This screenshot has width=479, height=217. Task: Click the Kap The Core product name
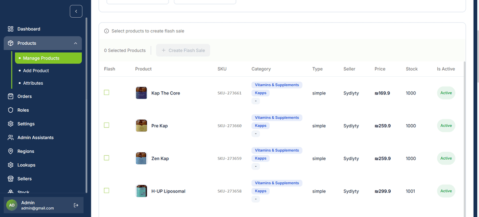pos(165,93)
